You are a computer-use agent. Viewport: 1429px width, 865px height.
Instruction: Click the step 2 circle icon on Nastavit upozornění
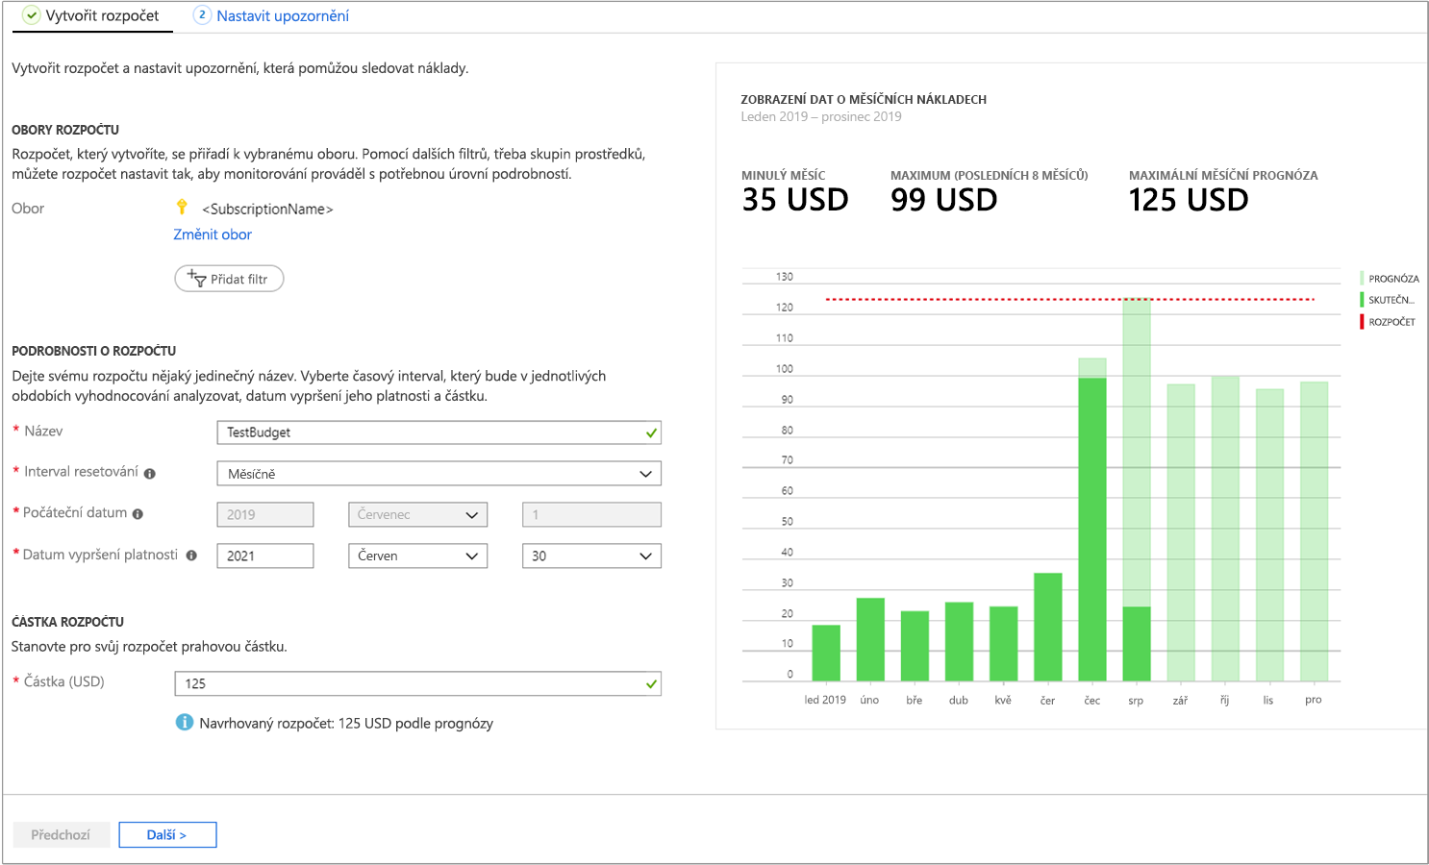tap(202, 14)
